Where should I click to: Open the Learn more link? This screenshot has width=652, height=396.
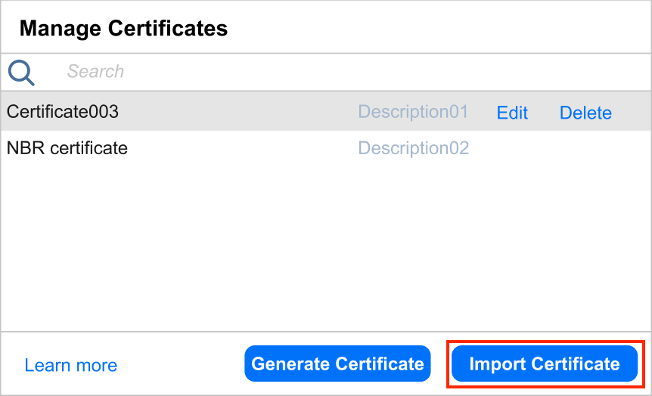(x=71, y=366)
